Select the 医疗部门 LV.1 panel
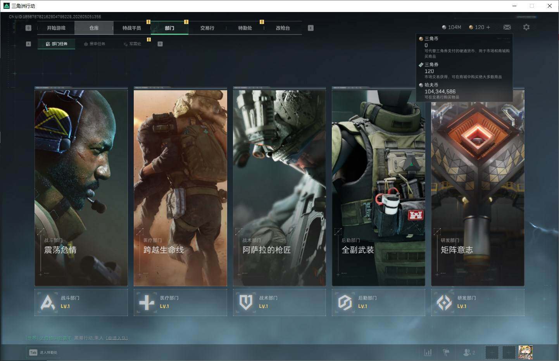 click(180, 302)
